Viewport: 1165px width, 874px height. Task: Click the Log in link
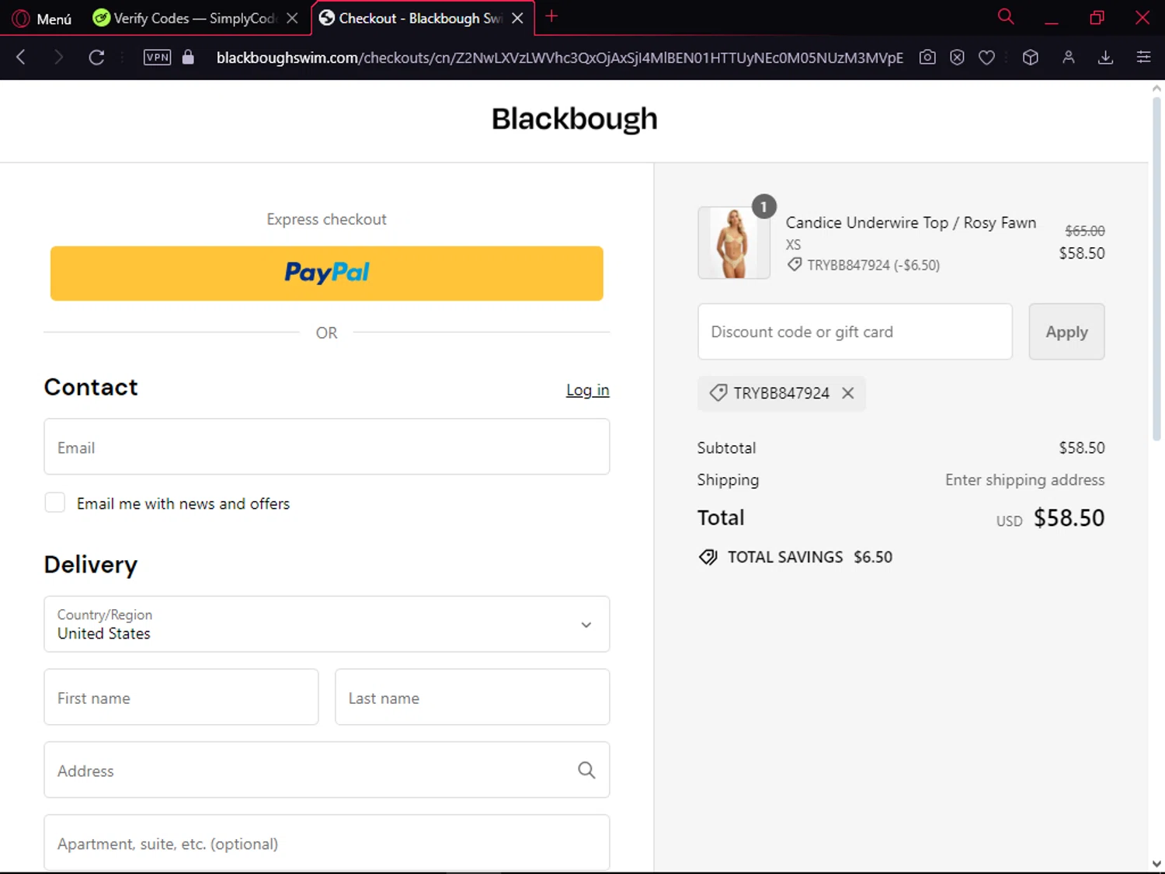[x=588, y=390]
